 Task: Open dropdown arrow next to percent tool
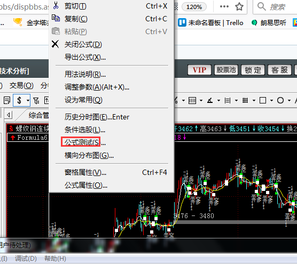tap(183, 100)
